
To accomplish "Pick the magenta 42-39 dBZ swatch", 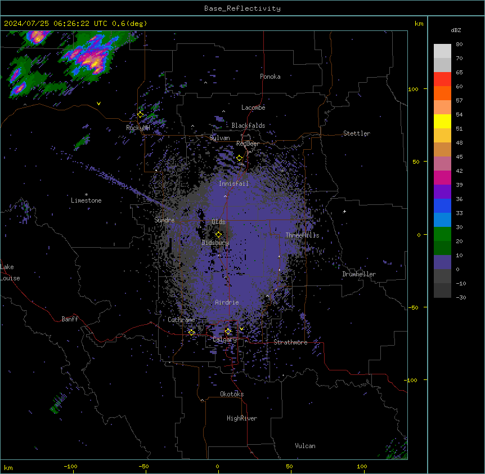I will [x=442, y=177].
